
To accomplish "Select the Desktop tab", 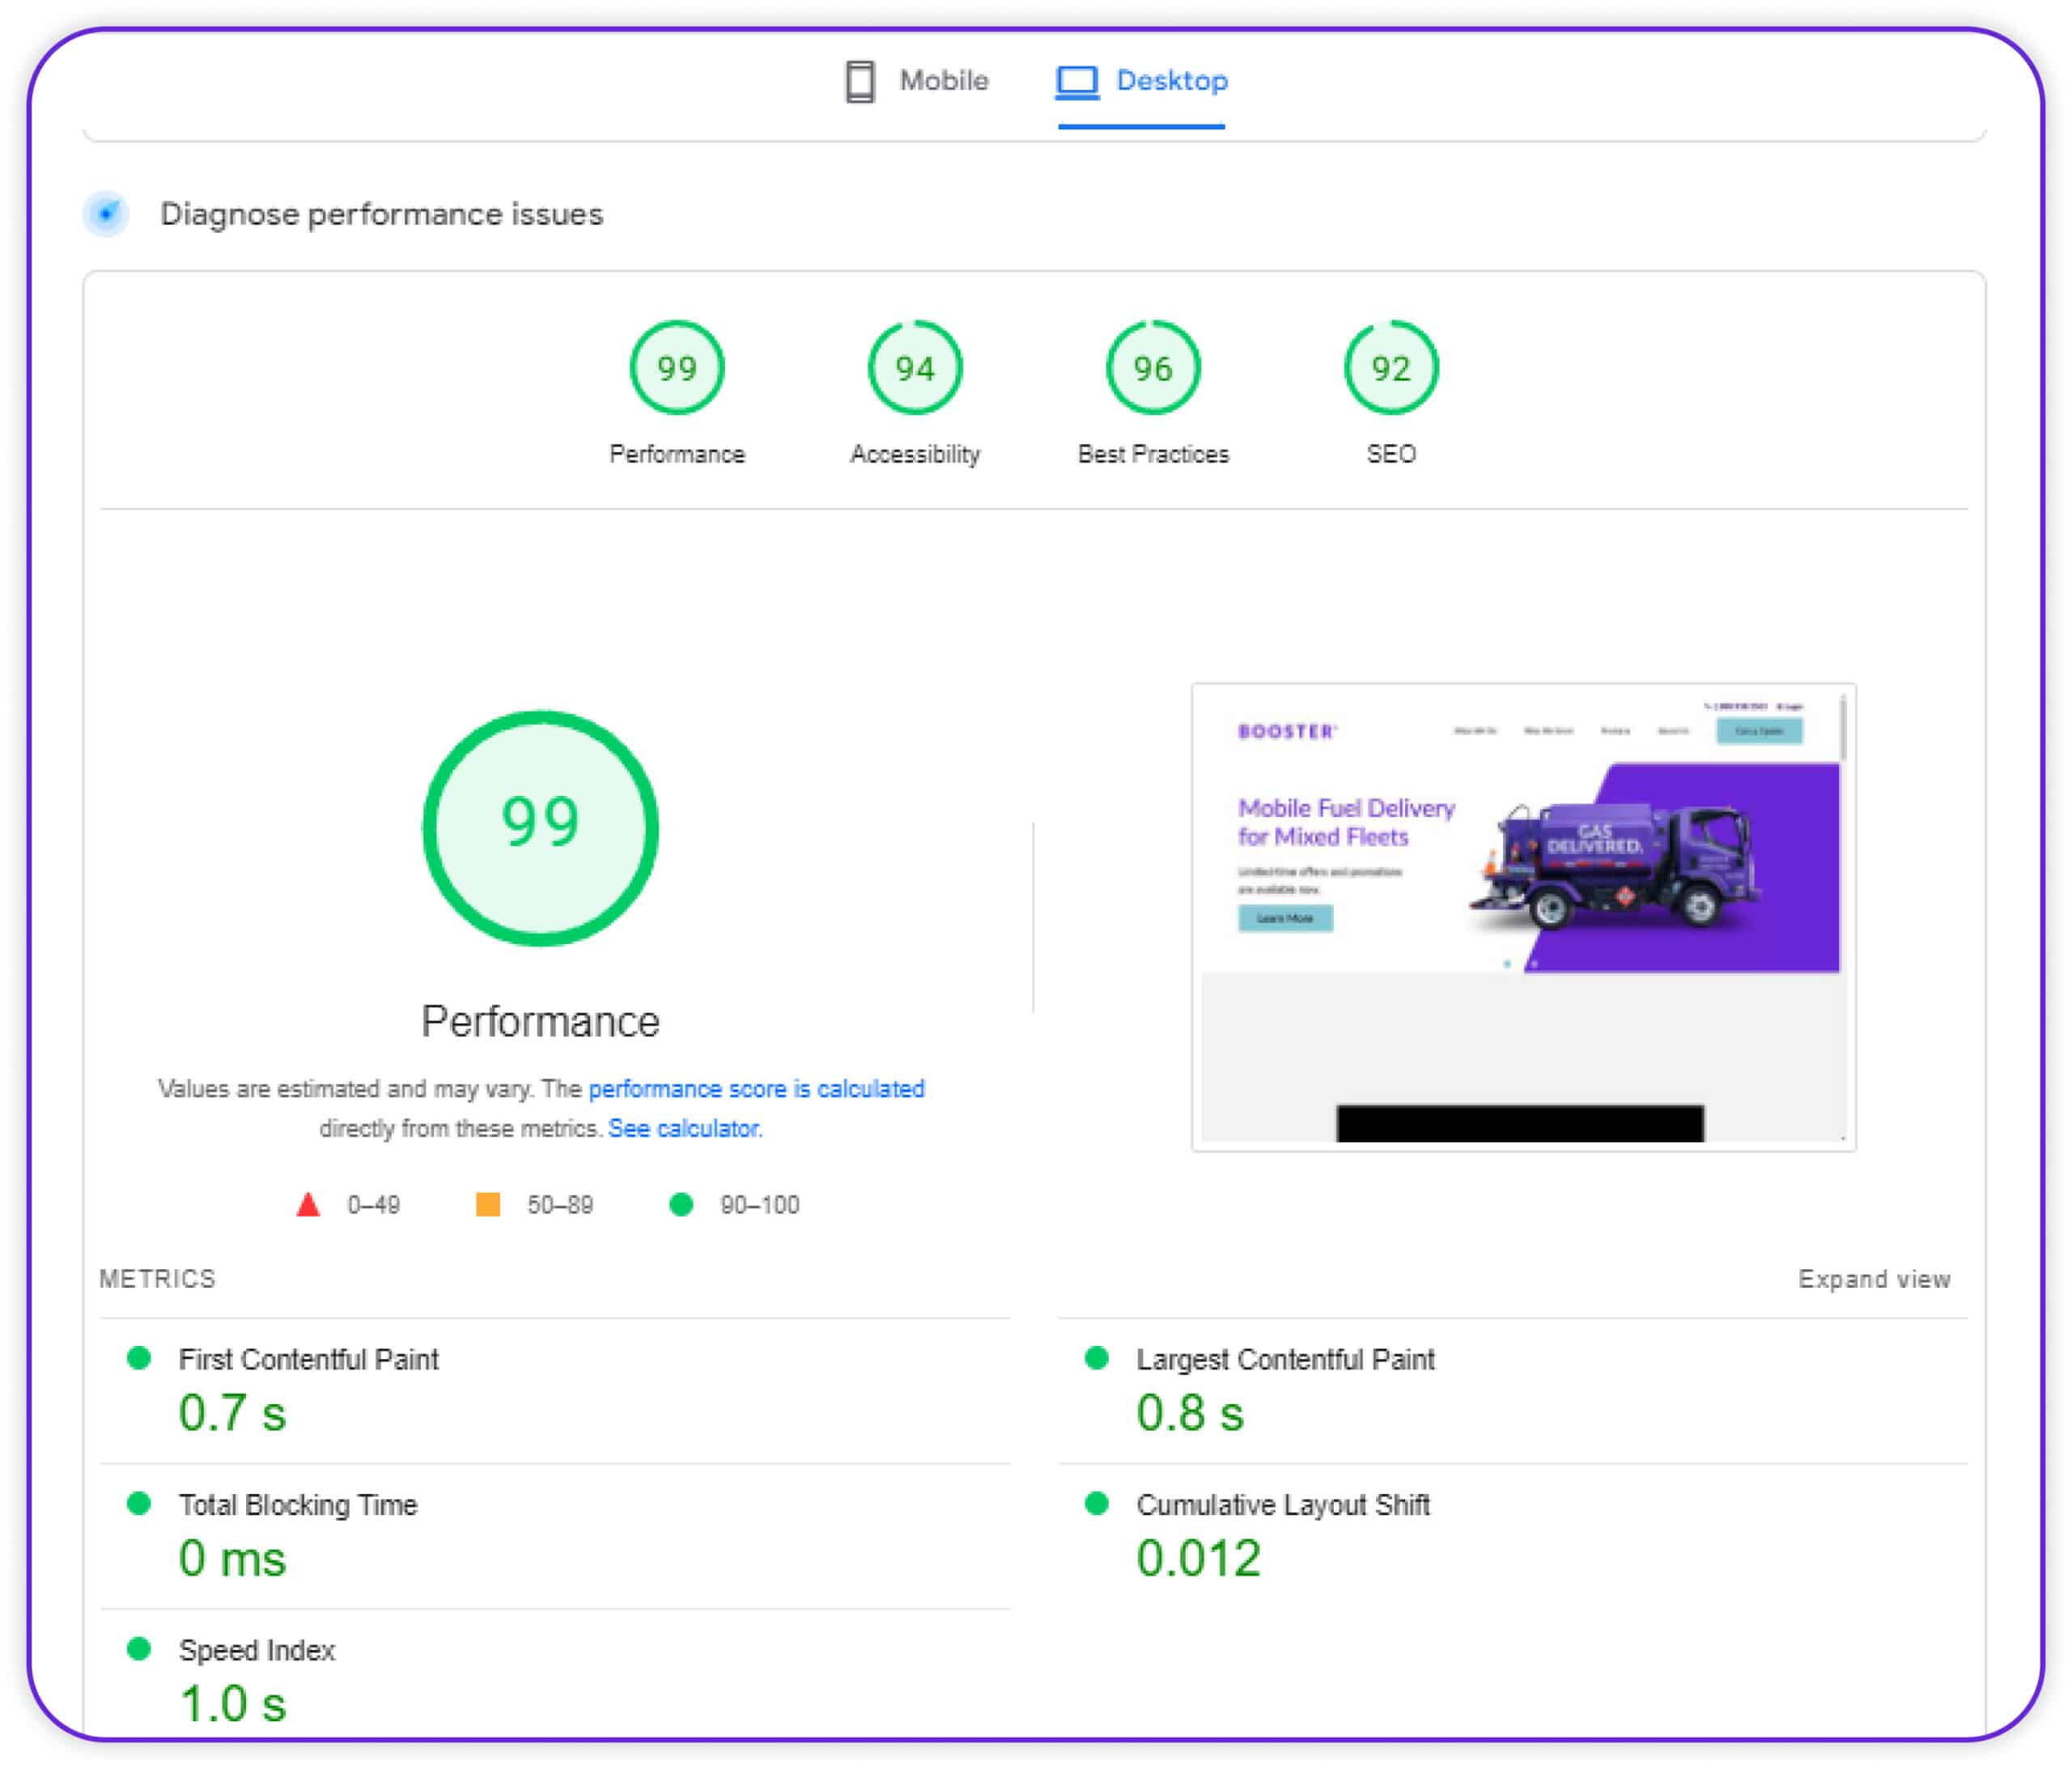I will tap(1141, 81).
